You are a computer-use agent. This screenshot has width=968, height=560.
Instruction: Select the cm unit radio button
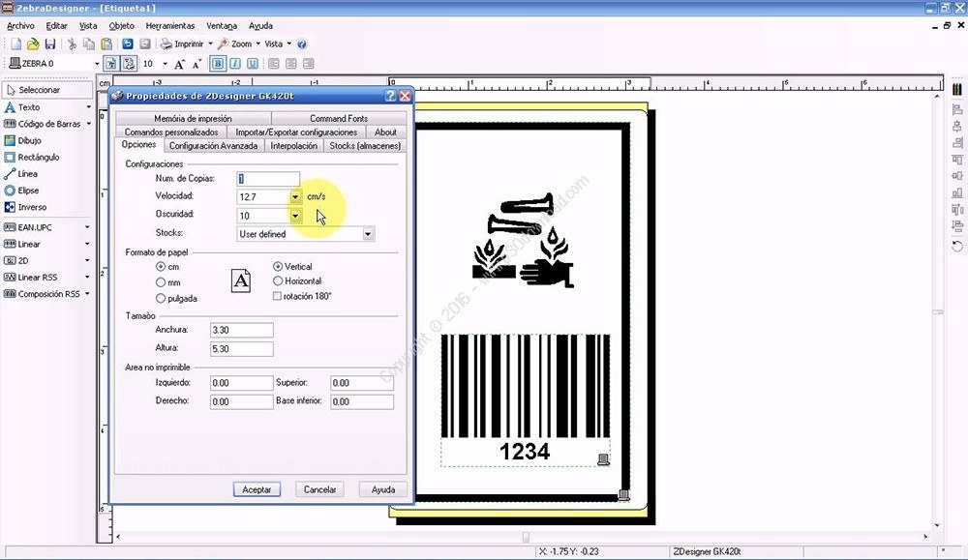(161, 266)
